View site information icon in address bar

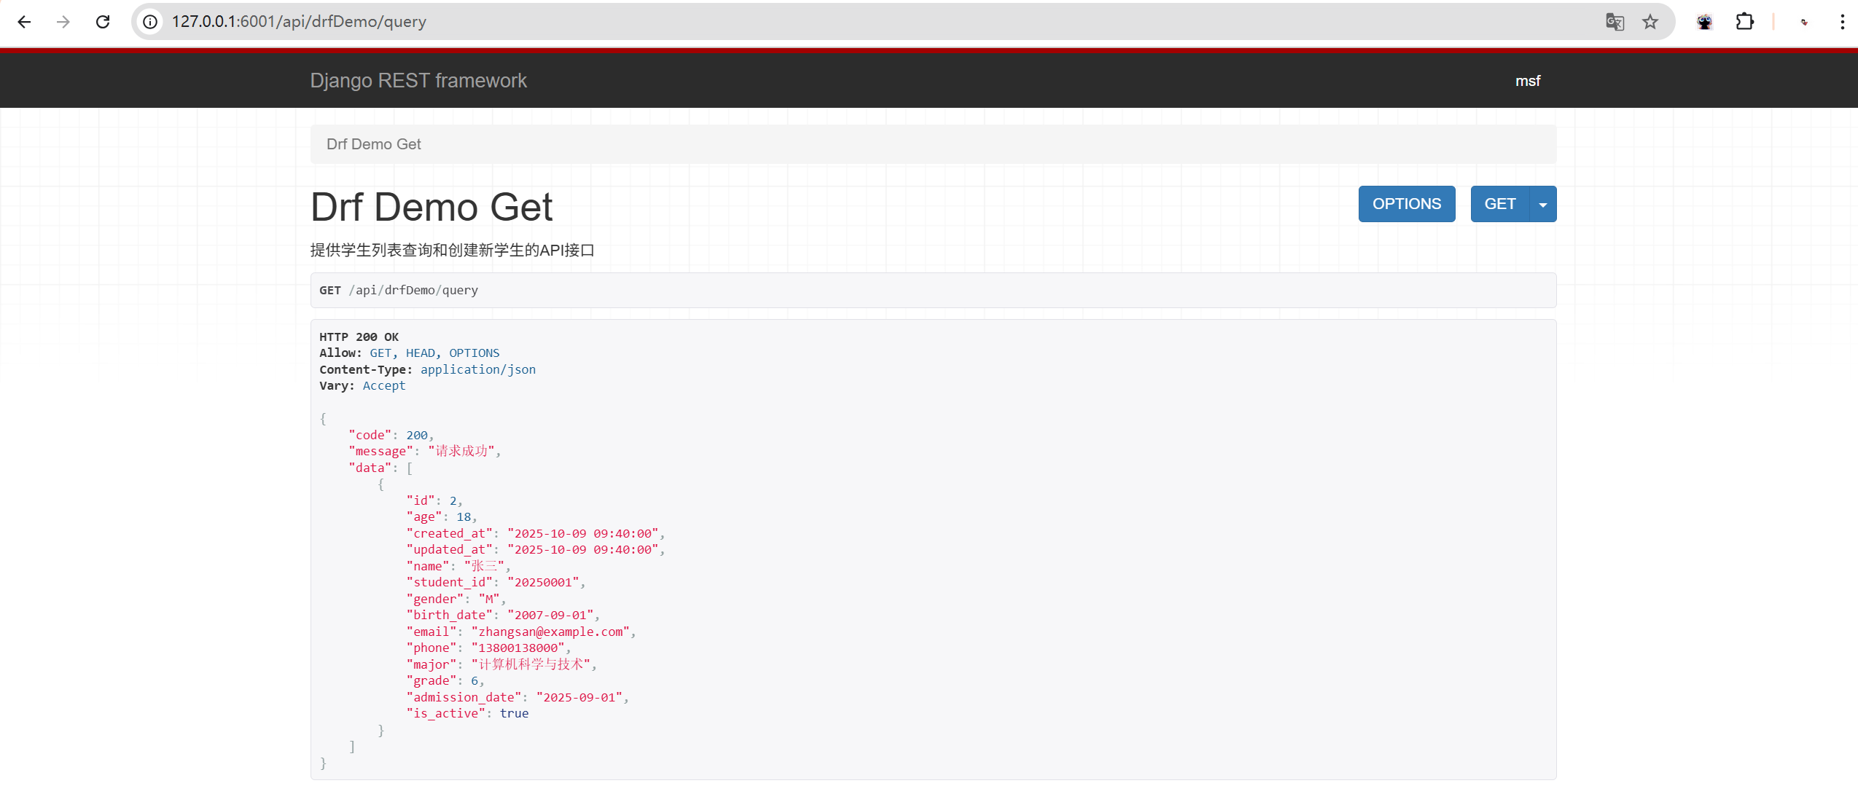point(150,22)
